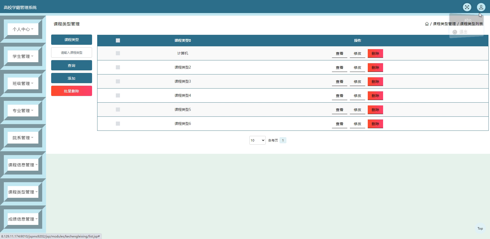Image resolution: width=490 pixels, height=239 pixels.
Task: Check the box for 课程类型6 row
Action: (118, 124)
